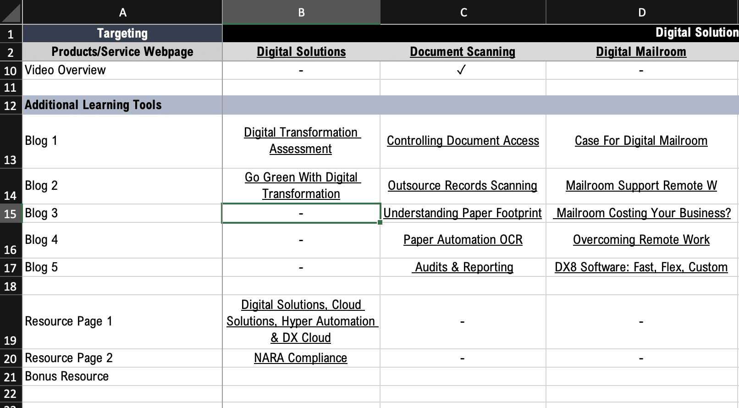Viewport: 739px width, 408px height.
Task: Open Mailroom Costing Your Business? link
Action: 642,213
